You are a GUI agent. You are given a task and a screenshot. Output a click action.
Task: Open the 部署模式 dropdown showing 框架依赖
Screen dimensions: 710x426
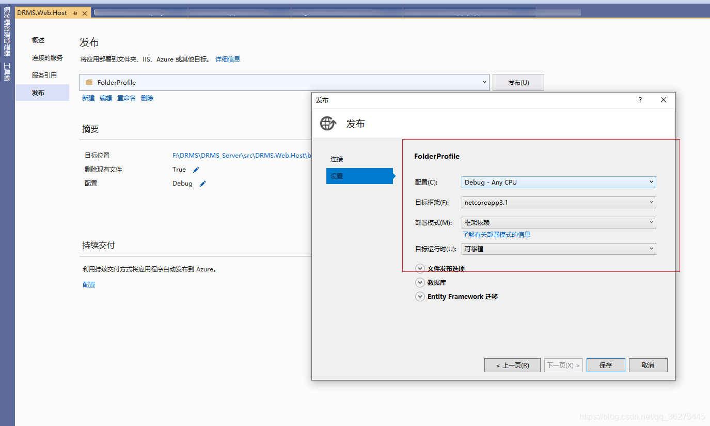tap(651, 222)
